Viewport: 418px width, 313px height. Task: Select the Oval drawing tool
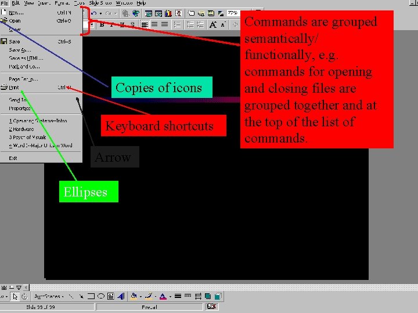coord(101,296)
